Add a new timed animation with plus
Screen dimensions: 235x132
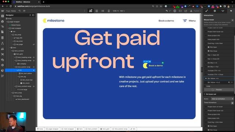pos(232,103)
